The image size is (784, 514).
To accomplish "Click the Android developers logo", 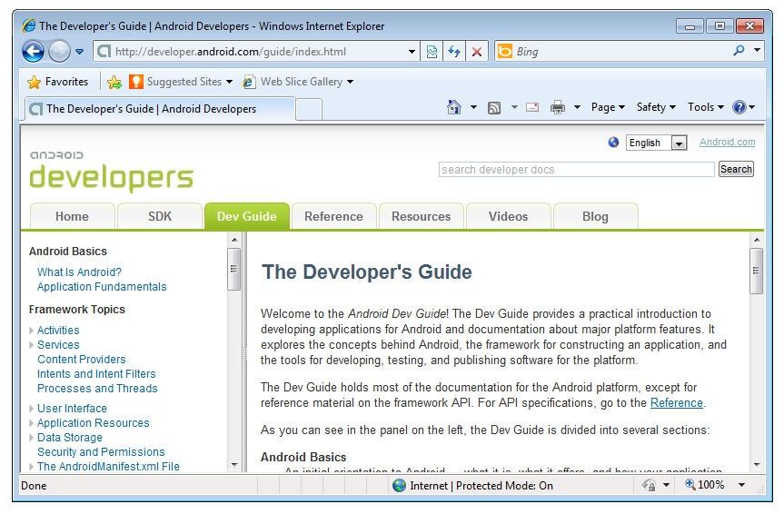I will tap(111, 171).
